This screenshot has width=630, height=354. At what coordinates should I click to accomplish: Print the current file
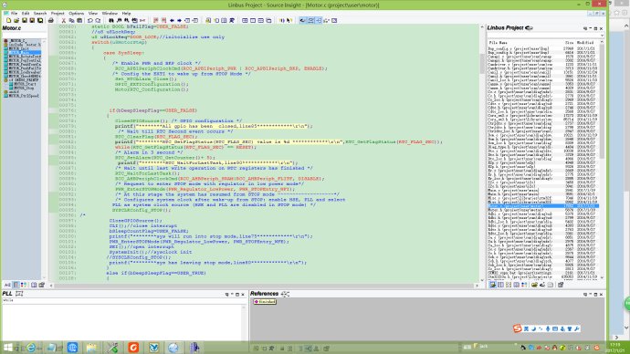(x=50, y=20)
